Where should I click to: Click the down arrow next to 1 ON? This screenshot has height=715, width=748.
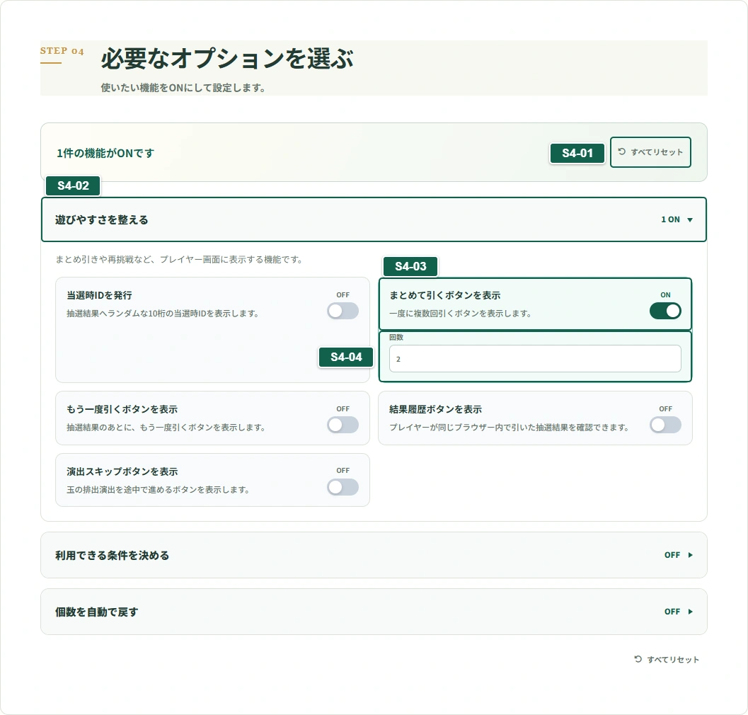click(690, 219)
